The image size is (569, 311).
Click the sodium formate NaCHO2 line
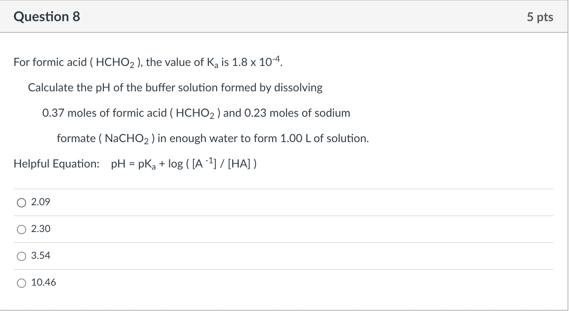point(213,138)
